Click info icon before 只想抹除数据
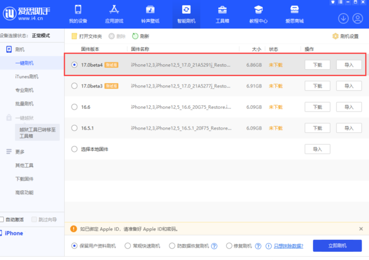Image resolution: width=369 pixels, height=260 pixels. (x=268, y=246)
